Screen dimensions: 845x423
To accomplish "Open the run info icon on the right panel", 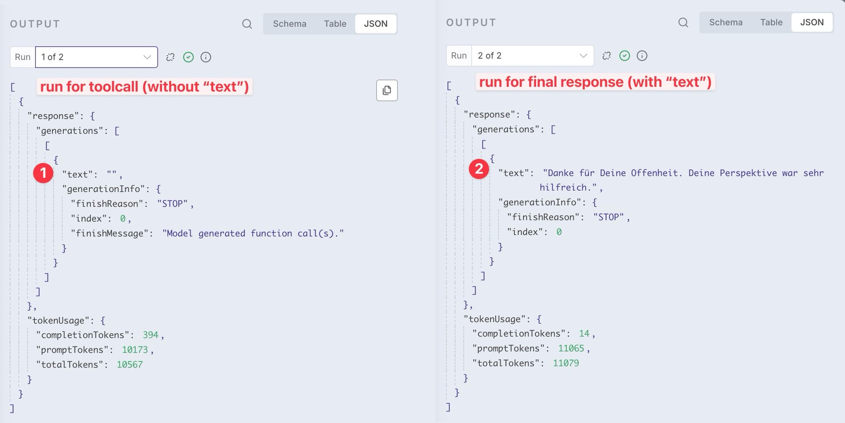I will pos(642,55).
